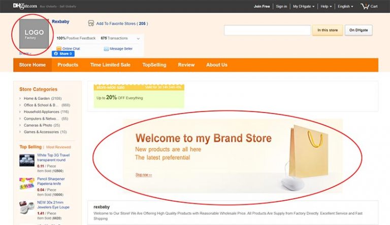Go to the DHgate.com home logo
The height and width of the screenshot is (225, 390).
(24, 6)
